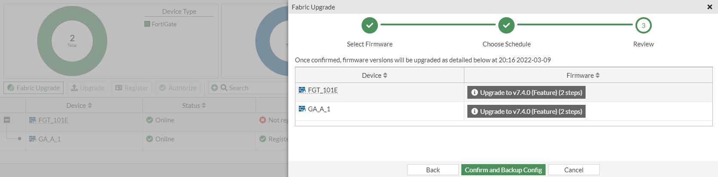Click info icon on GA_A_1 upgrade badge
This screenshot has height=177, width=718.
pyautogui.click(x=475, y=111)
